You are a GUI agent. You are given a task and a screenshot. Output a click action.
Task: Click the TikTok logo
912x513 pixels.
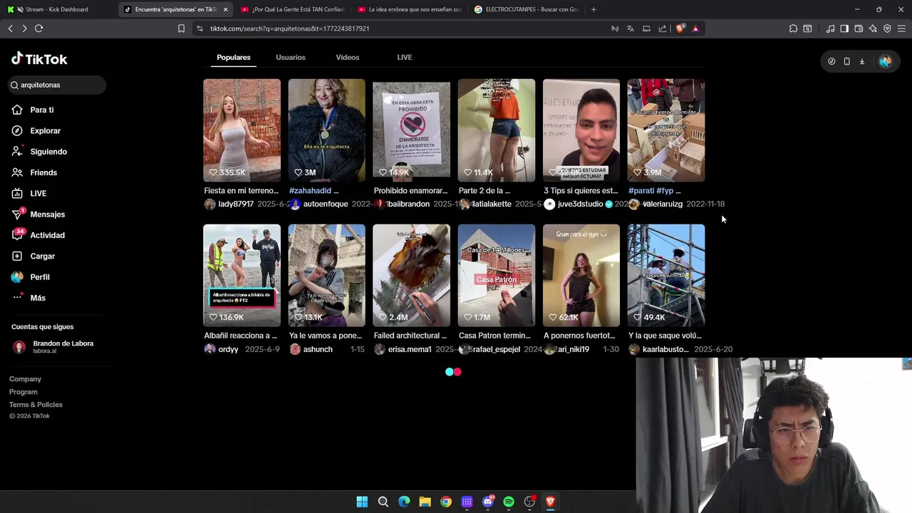point(39,59)
